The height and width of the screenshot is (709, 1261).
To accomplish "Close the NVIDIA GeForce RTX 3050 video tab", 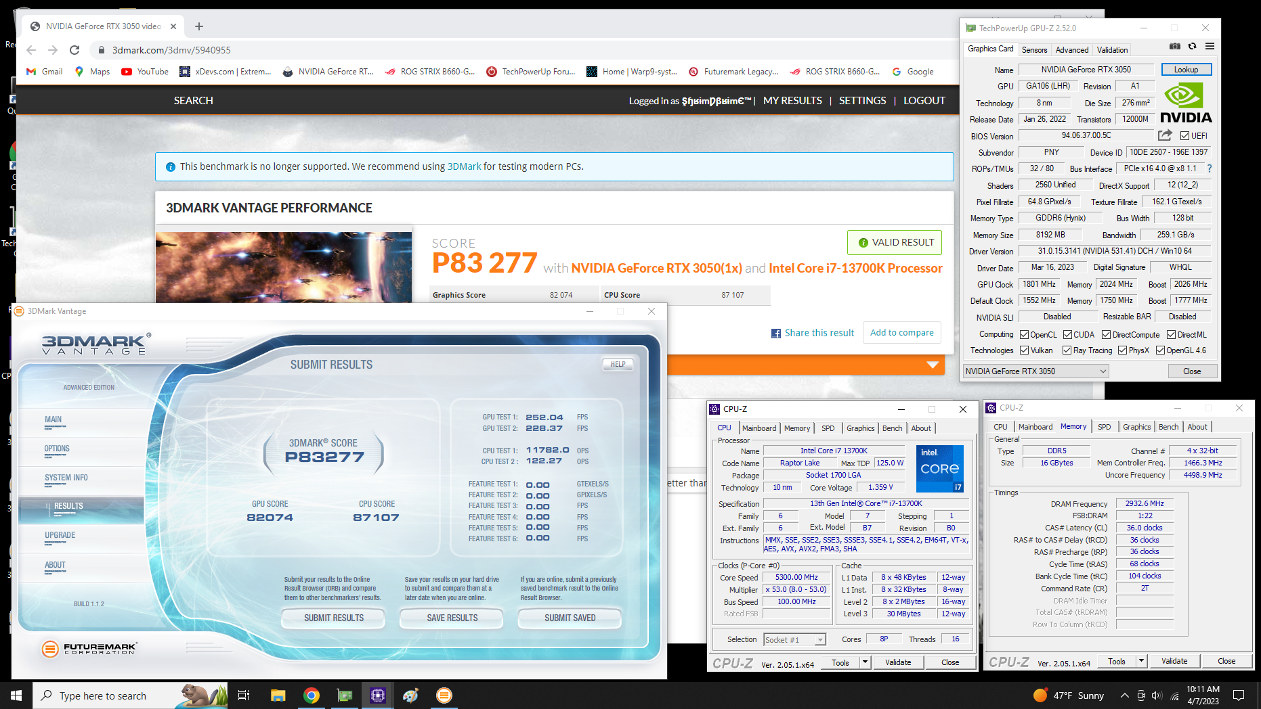I will click(173, 26).
